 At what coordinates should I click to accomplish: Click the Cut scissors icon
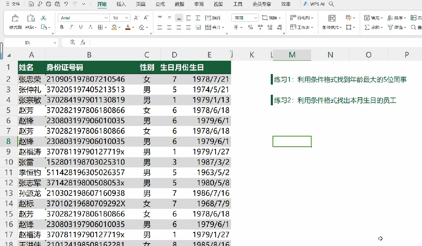click(x=44, y=18)
